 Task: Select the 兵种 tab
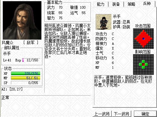pyautogui.click(x=147, y=4)
